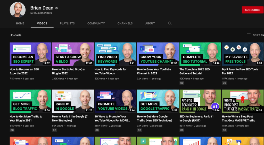Image resolution: width=264 pixels, height=145 pixels.
Task: Click the Brian Dean channel name
Action: pos(42,8)
